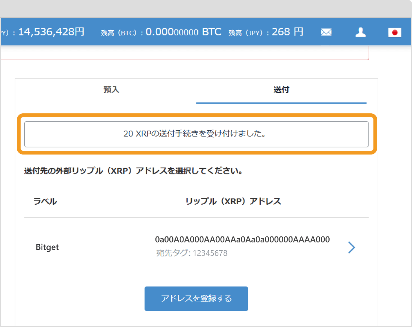Open the user account profile icon

tap(360, 32)
